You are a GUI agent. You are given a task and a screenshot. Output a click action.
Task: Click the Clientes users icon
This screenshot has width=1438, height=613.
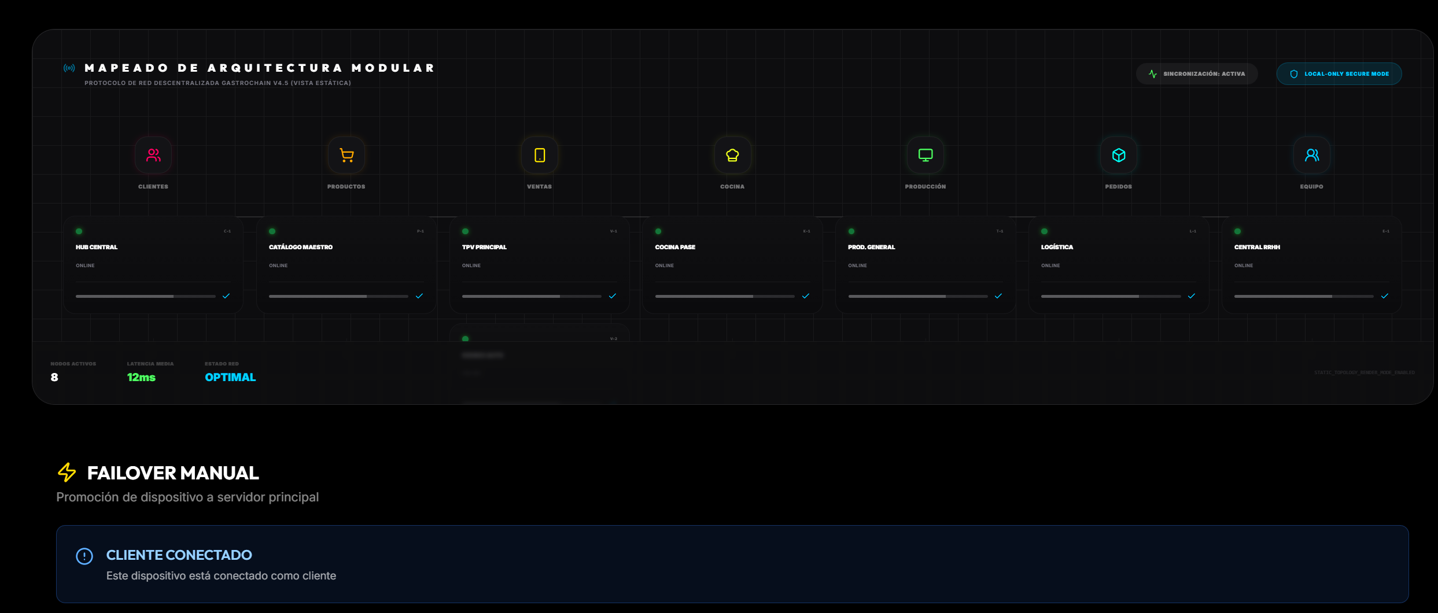(x=153, y=155)
